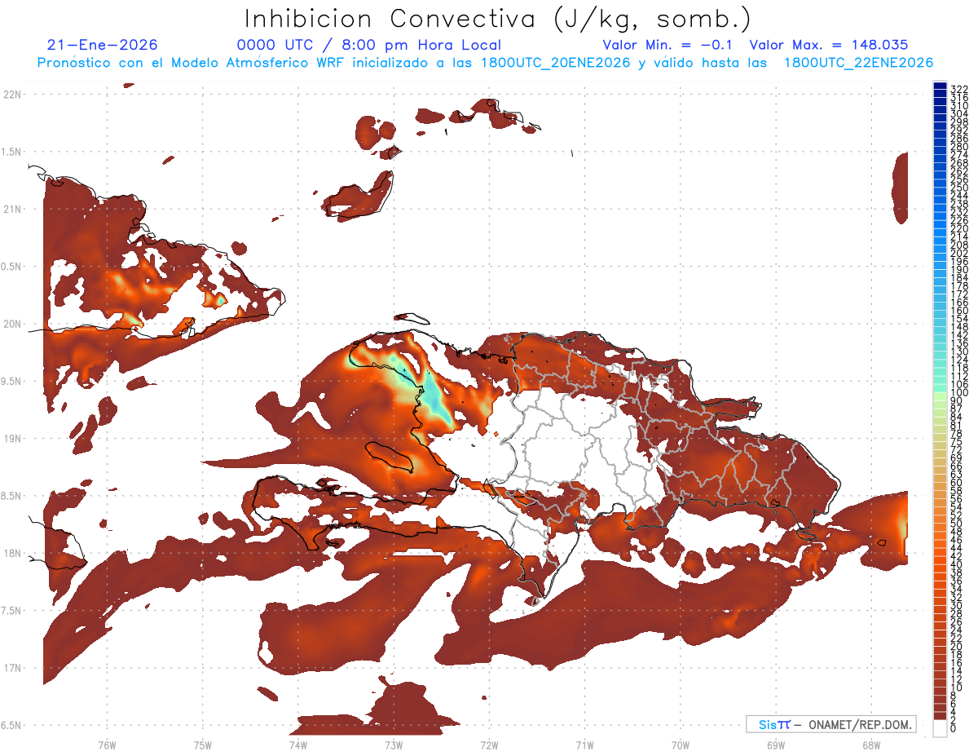Click the '7.5N' latitude label
The width and height of the screenshot is (978, 756).
(x=11, y=611)
